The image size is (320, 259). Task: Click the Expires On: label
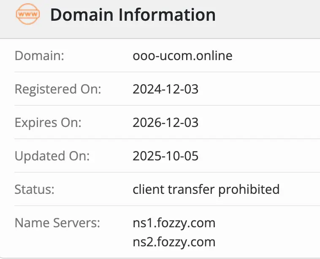[48, 122]
